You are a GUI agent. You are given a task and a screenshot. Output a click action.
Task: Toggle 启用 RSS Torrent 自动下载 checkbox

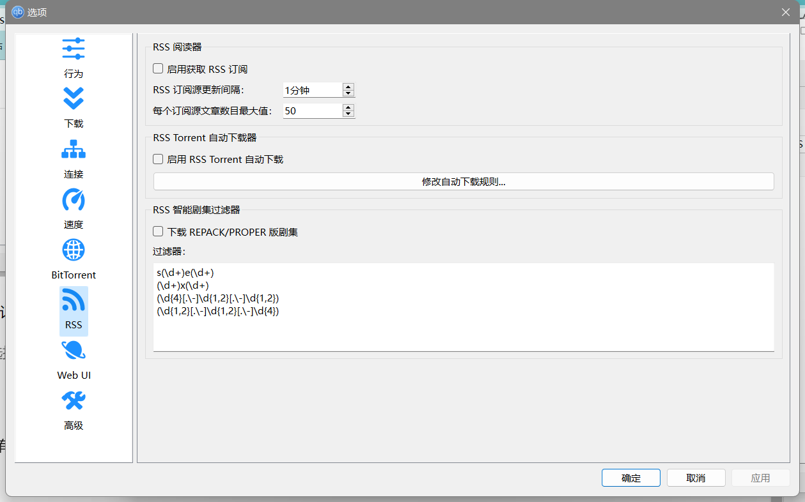coord(158,159)
